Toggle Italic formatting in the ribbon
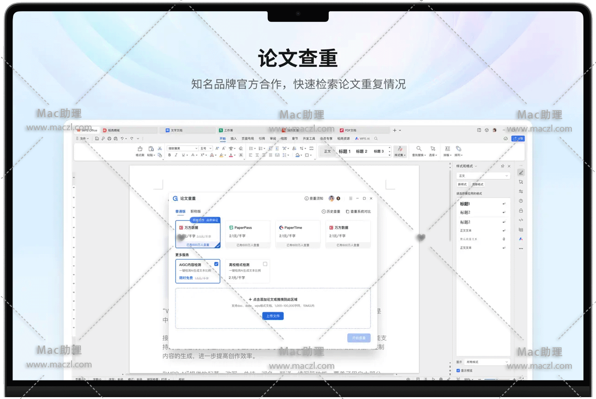This screenshot has height=399, width=596. 176,155
